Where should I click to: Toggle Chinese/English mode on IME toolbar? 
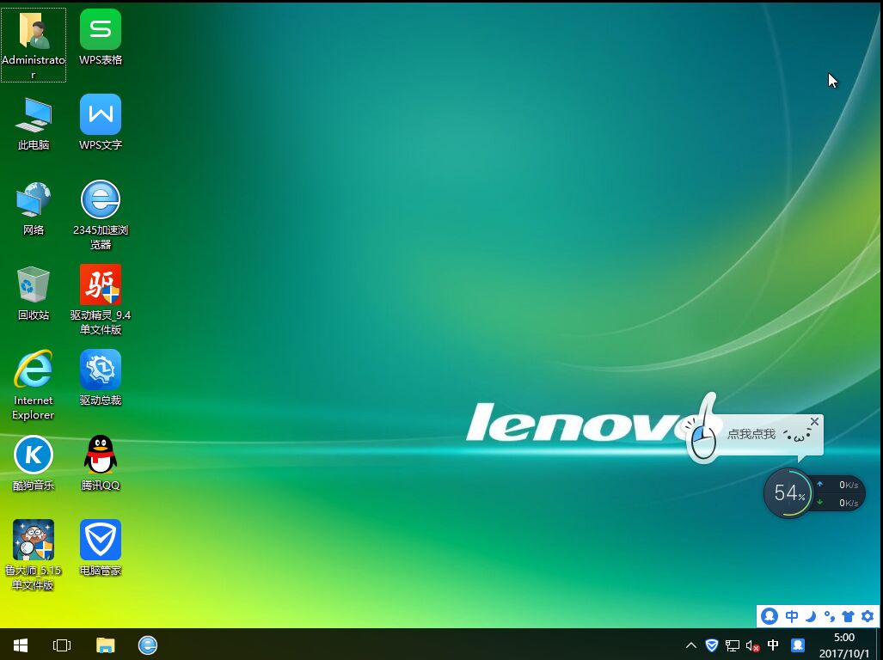tap(791, 616)
